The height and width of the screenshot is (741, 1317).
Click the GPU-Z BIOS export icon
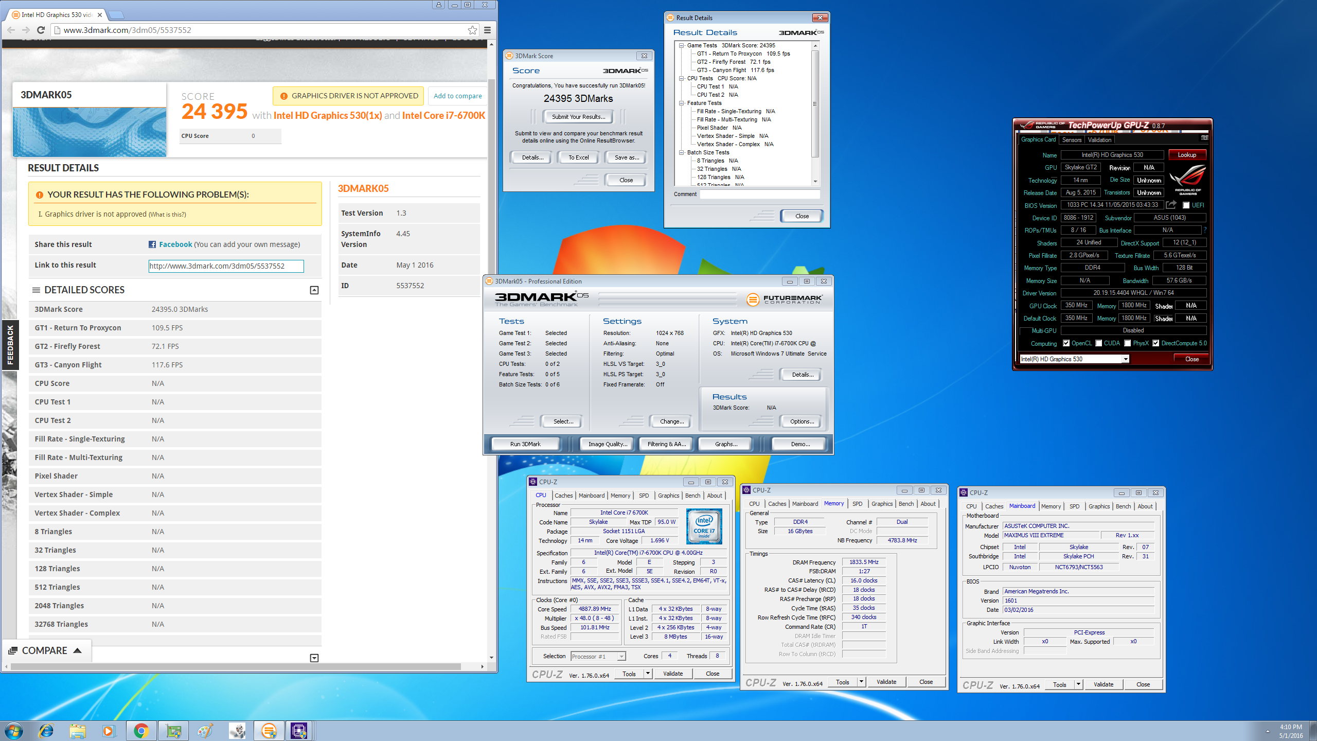(x=1171, y=205)
